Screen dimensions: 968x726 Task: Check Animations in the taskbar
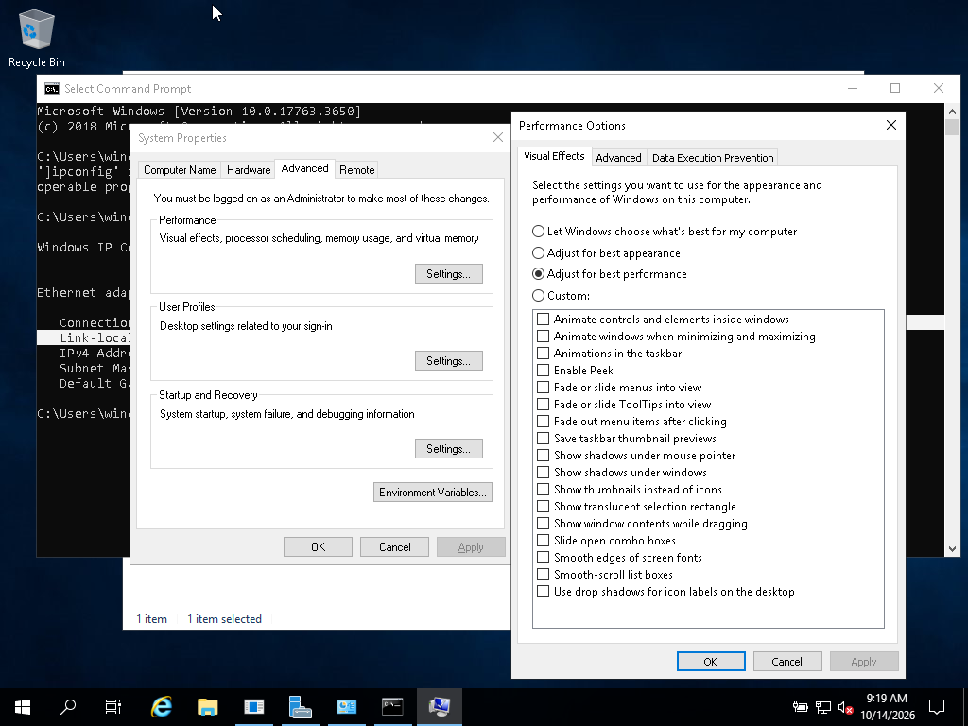point(544,354)
